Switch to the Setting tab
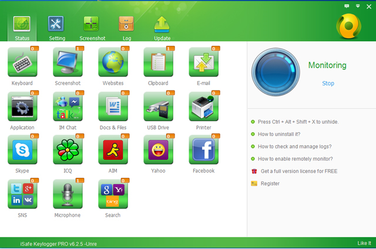The height and width of the screenshot is (249, 376). coord(57,28)
